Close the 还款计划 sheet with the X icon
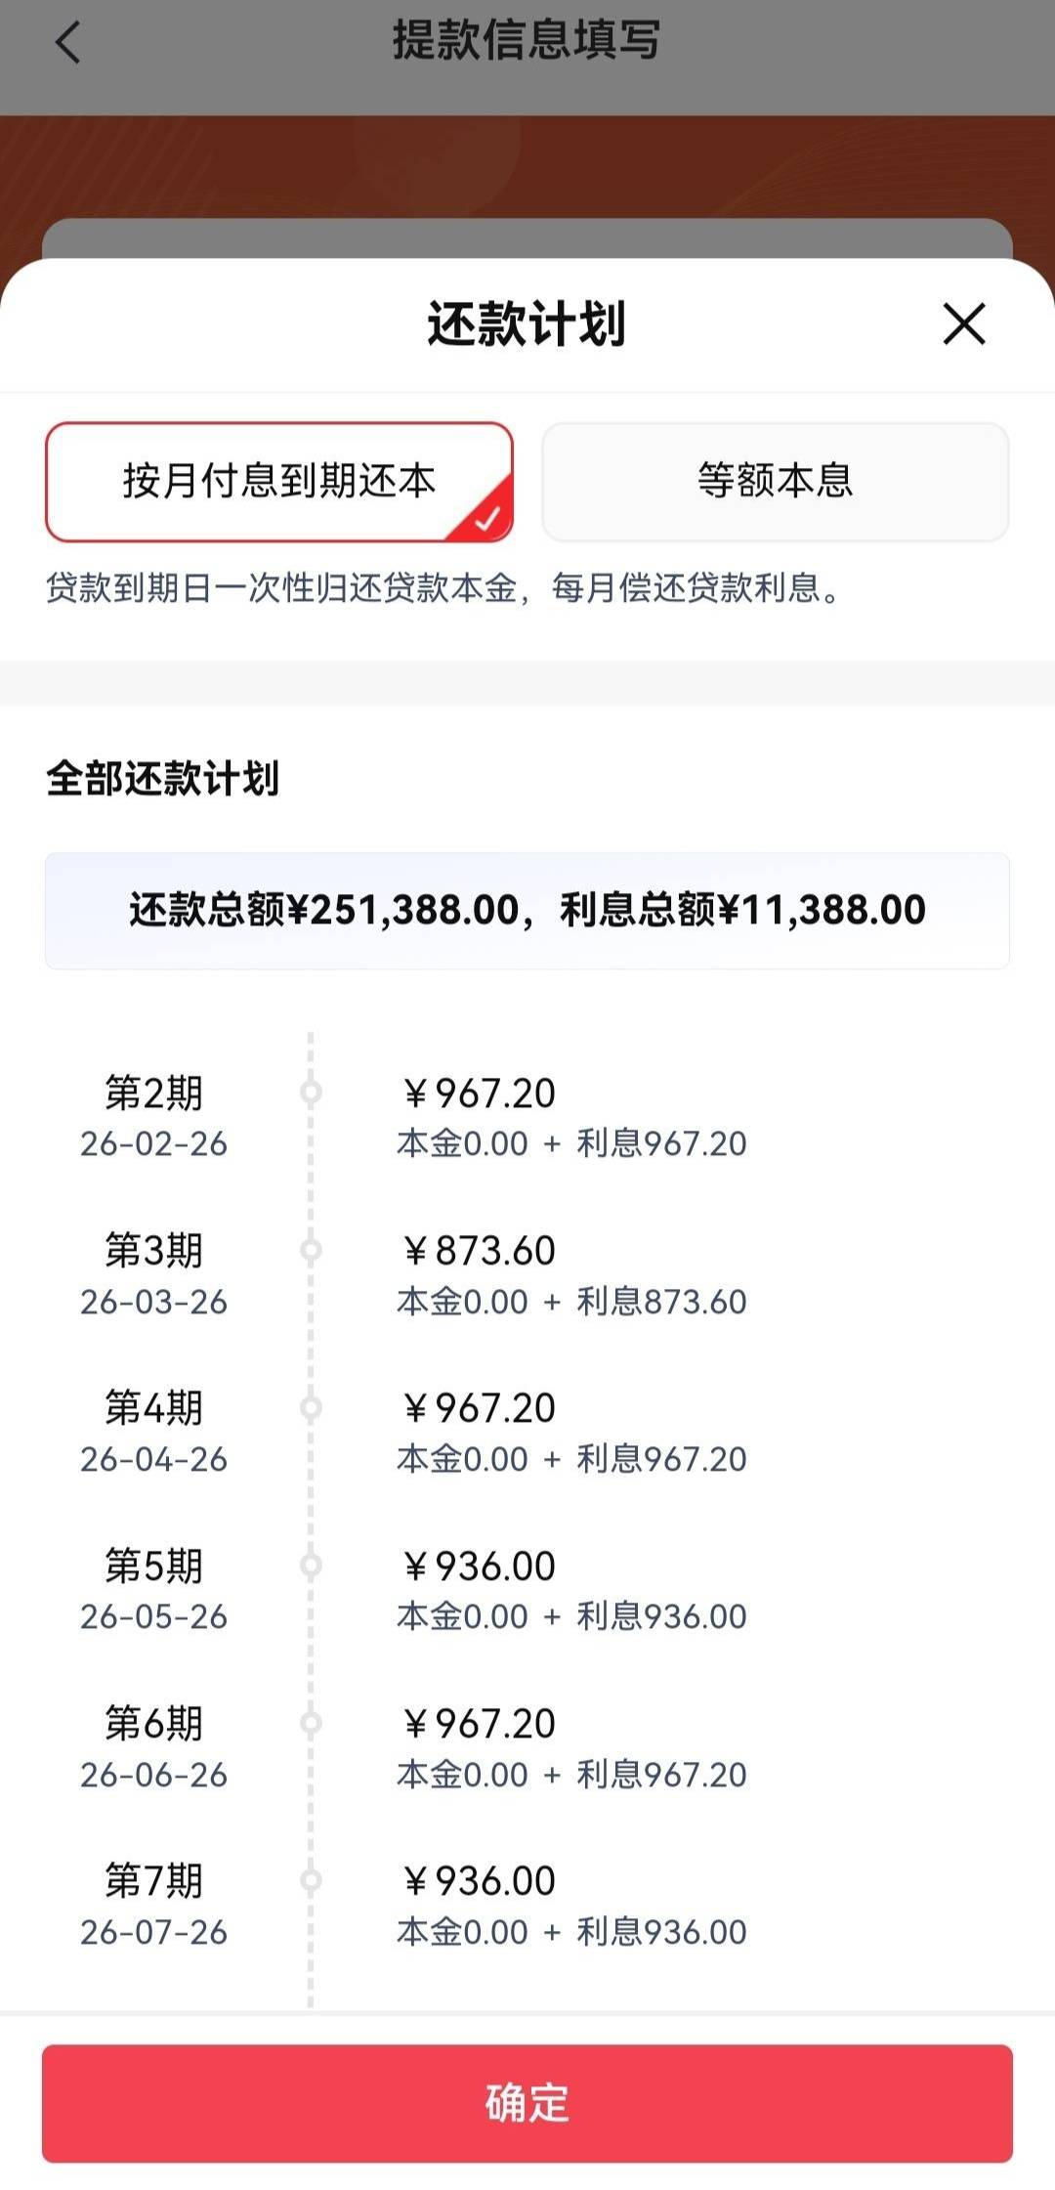This screenshot has width=1055, height=2190. pyautogui.click(x=963, y=323)
